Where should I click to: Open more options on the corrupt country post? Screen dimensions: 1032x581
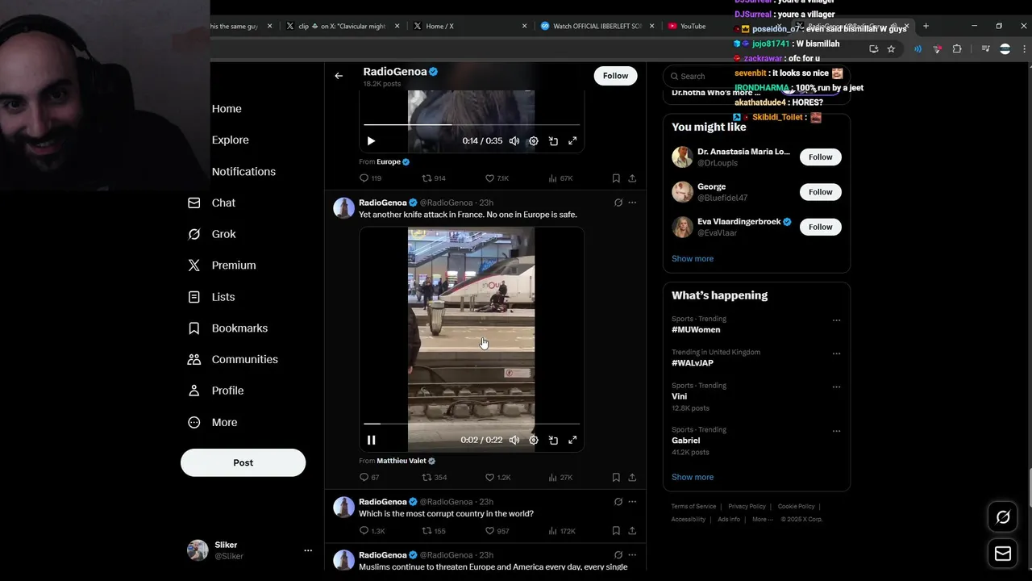632,502
